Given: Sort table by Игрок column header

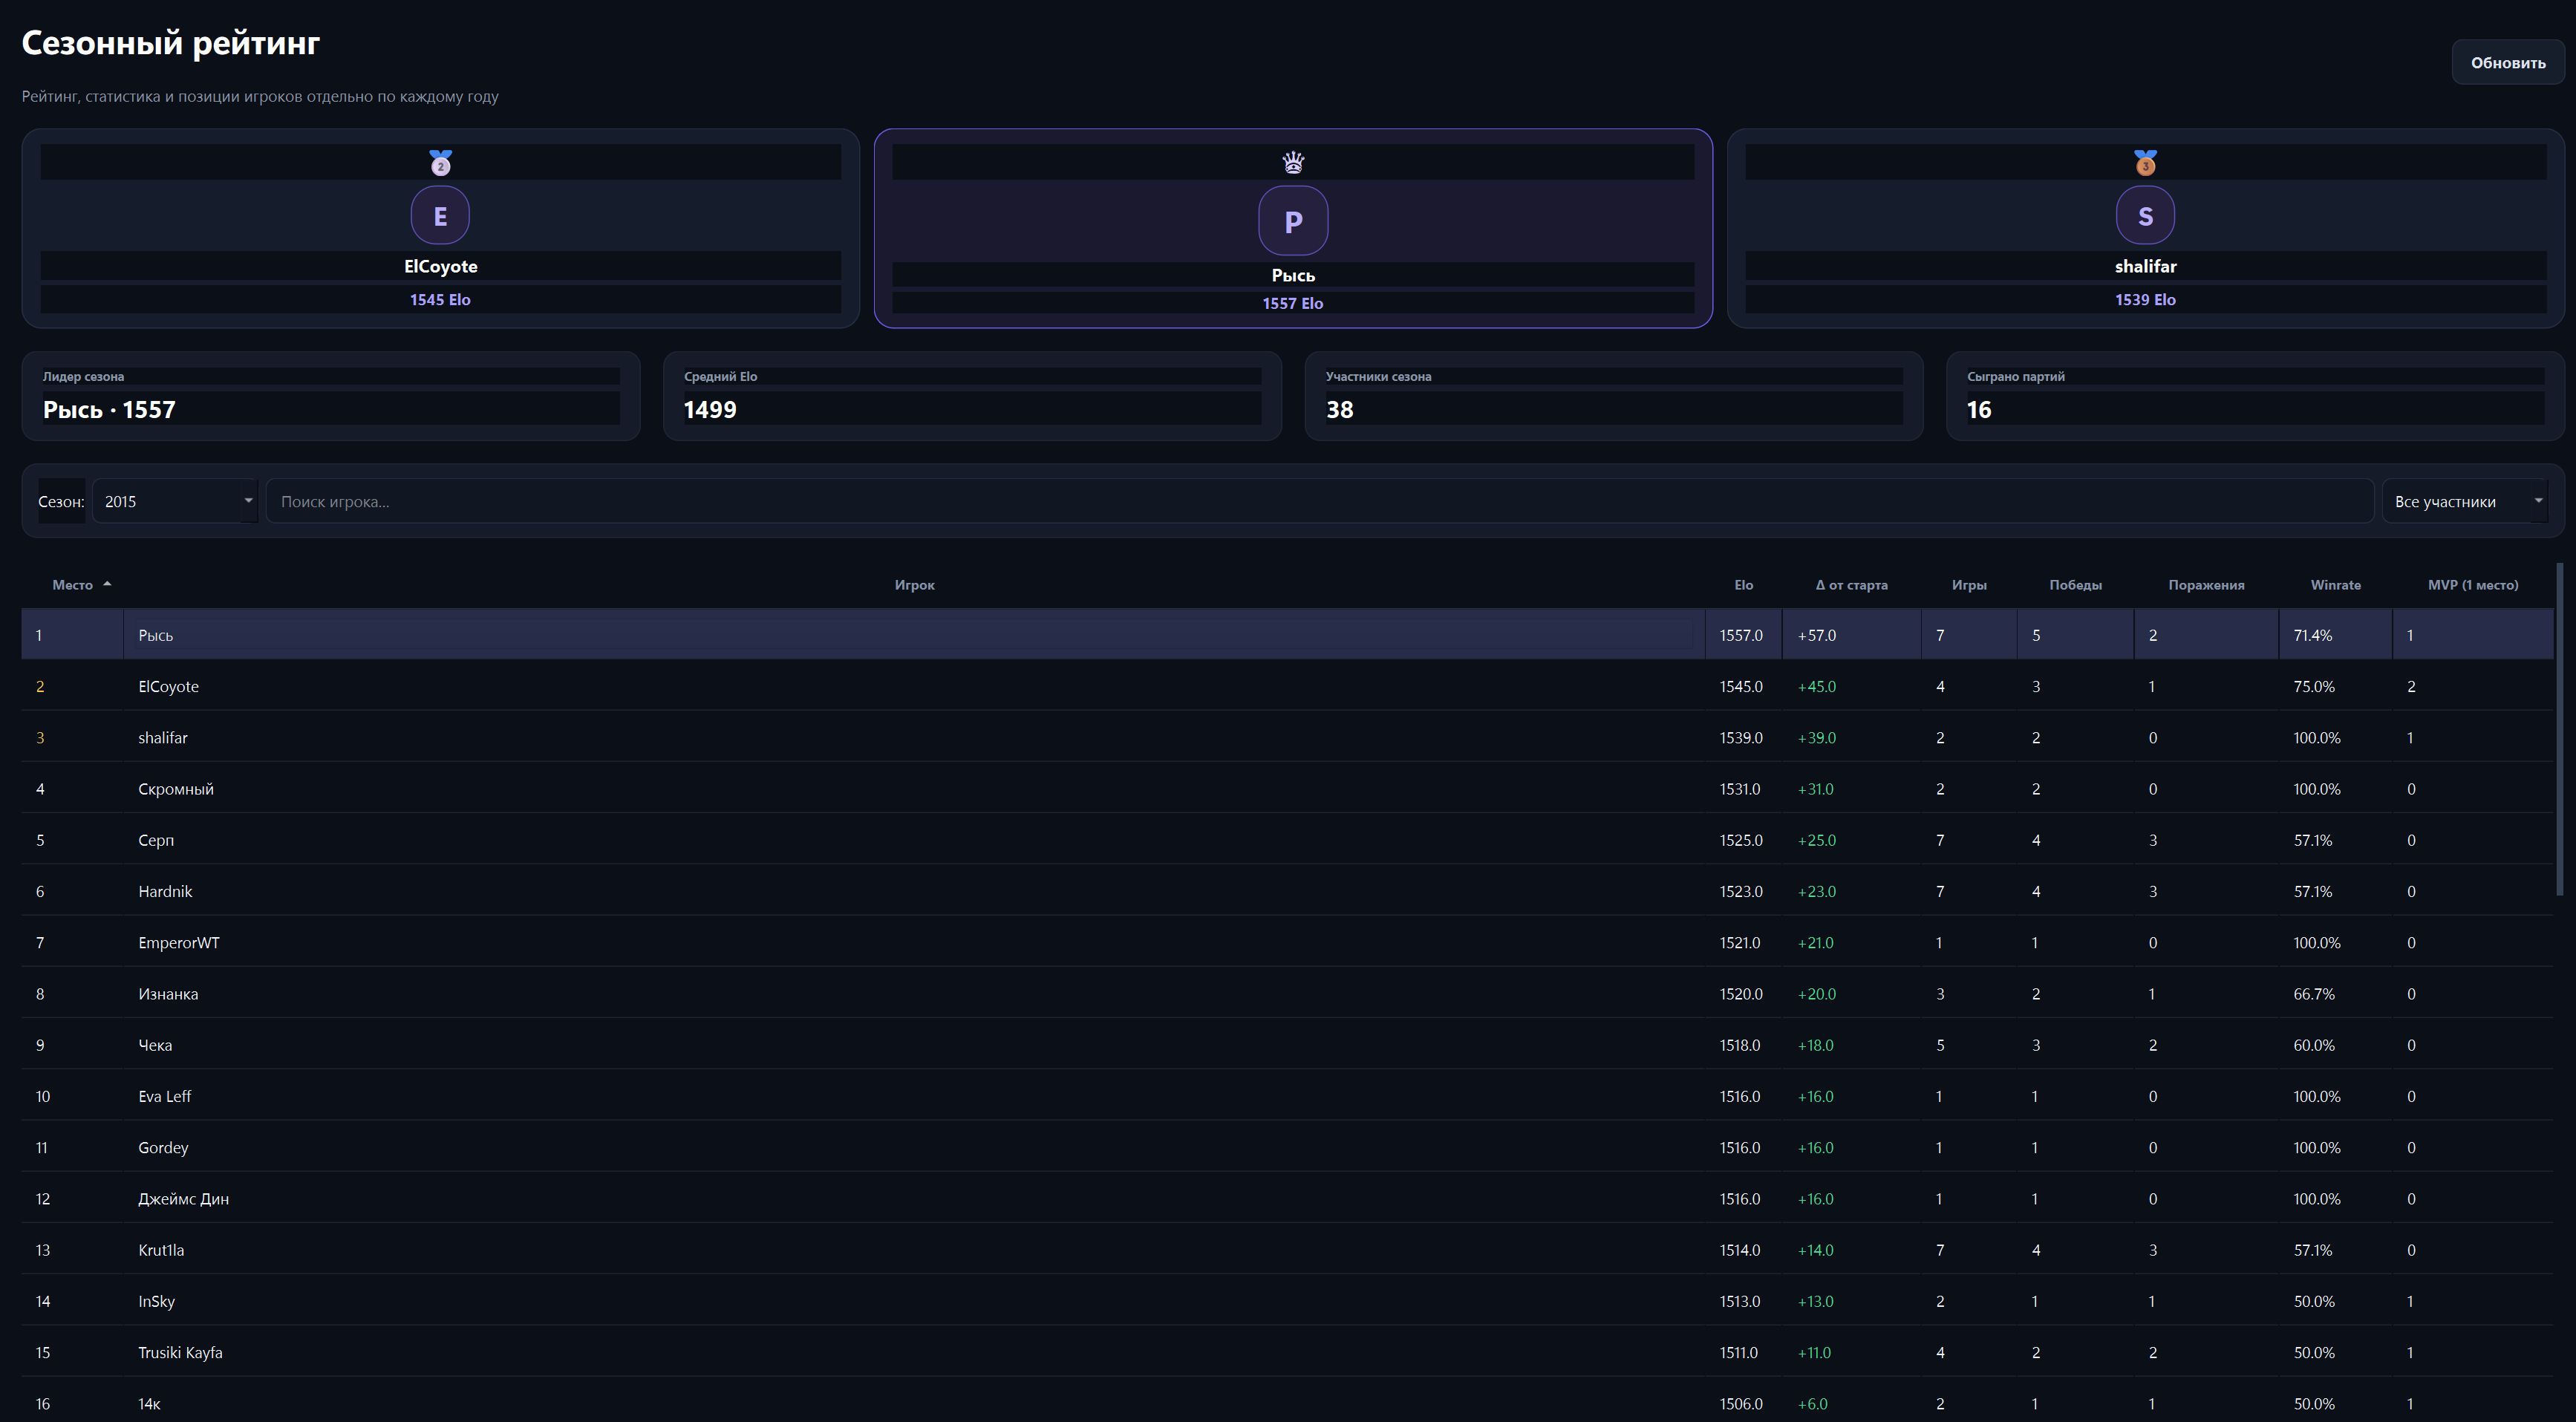Looking at the screenshot, I should [914, 585].
